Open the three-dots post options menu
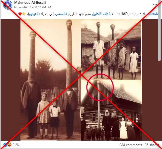The width and height of the screenshot is (162, 149). coord(155,4)
